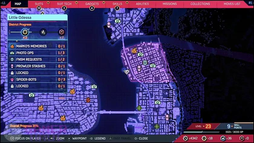Select the lower green diamond eye icon
Viewport: 254px width, 143px height.
(157, 126)
